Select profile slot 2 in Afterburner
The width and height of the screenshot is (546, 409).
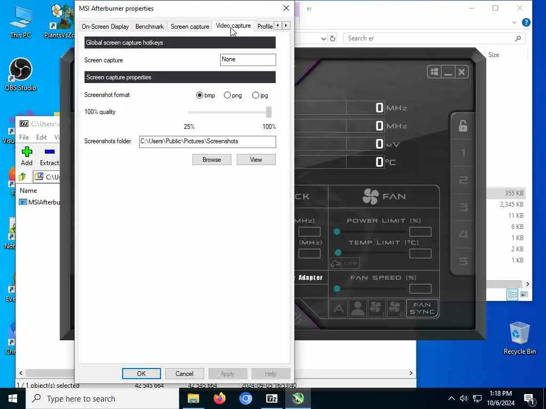coord(463,180)
